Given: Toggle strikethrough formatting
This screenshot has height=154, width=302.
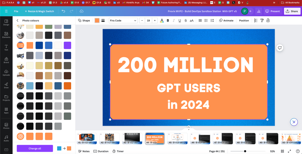Looking at the screenshot, I should [x=186, y=20].
